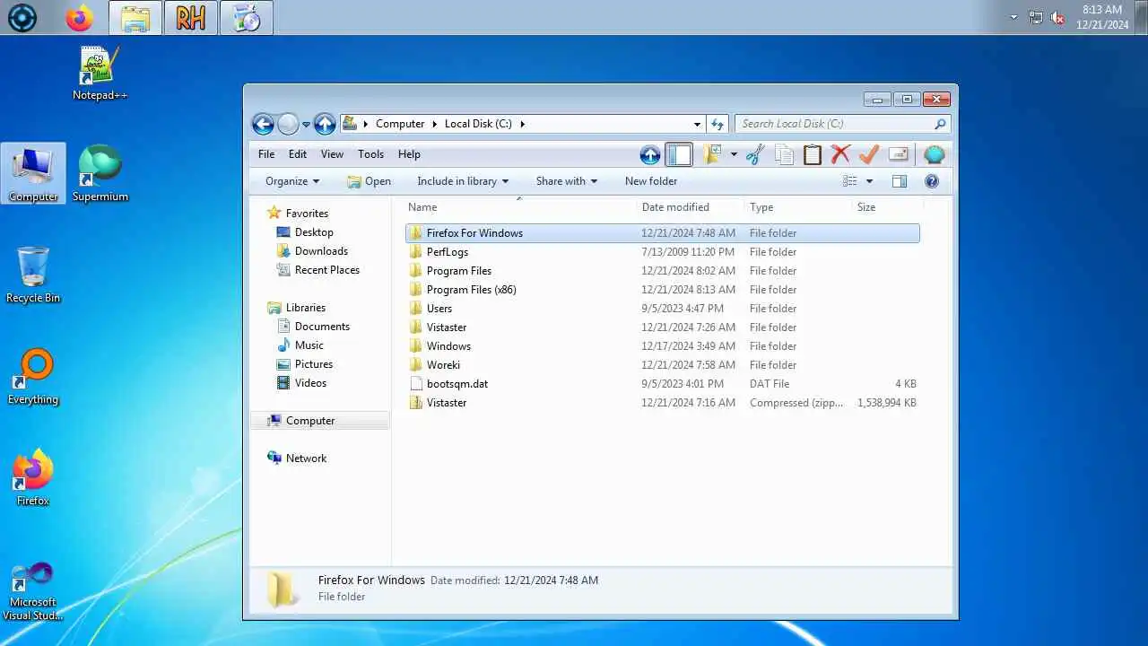Click the scissors Cut icon

755,154
